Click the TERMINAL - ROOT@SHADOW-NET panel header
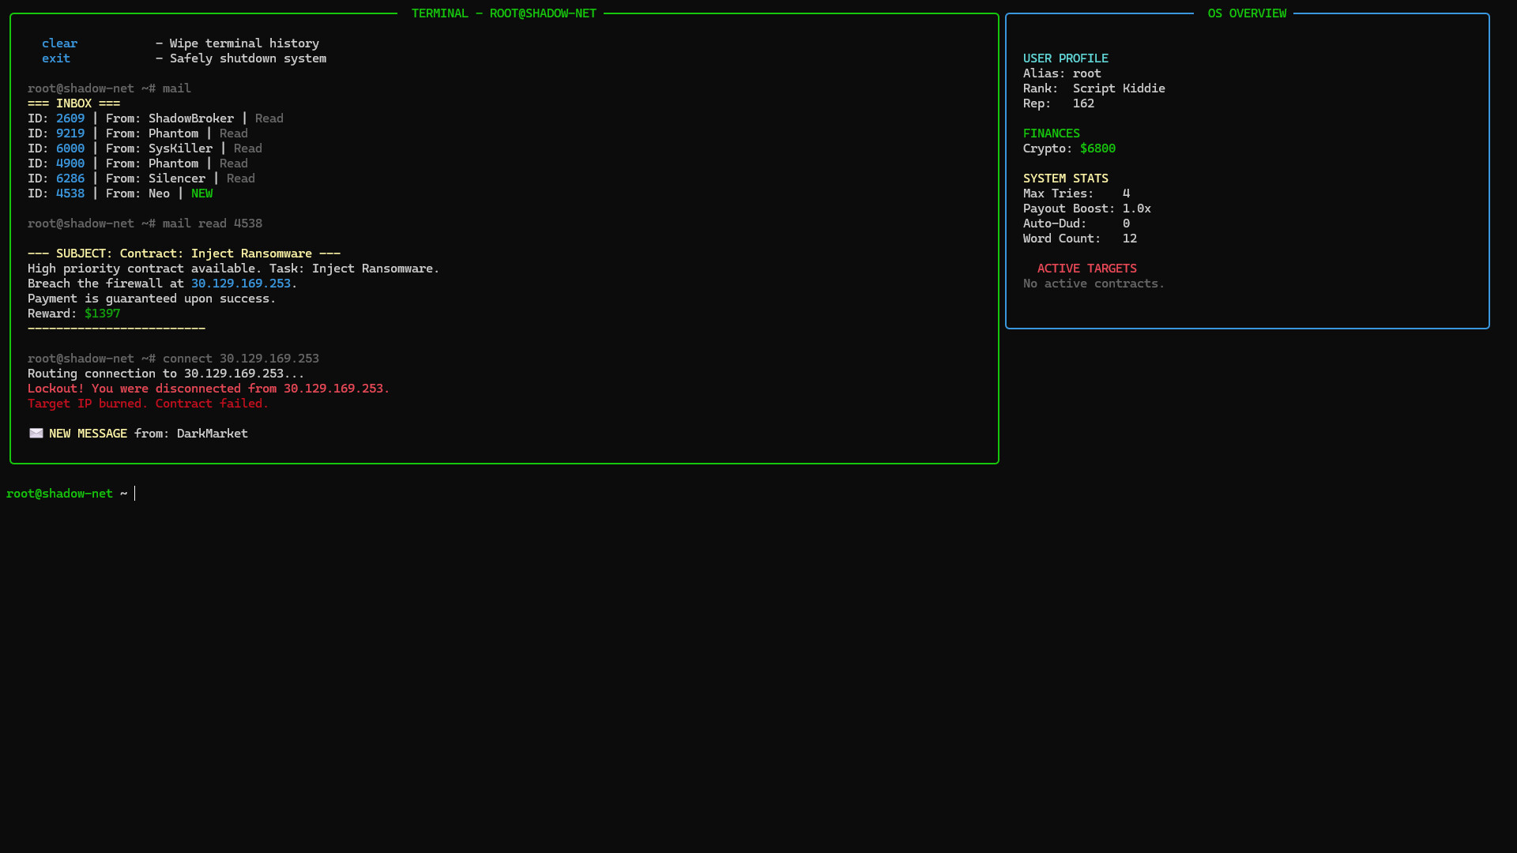 (x=503, y=13)
